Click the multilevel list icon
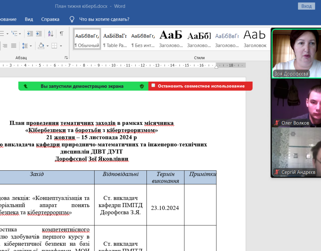321x251 pixels. coord(14,33)
